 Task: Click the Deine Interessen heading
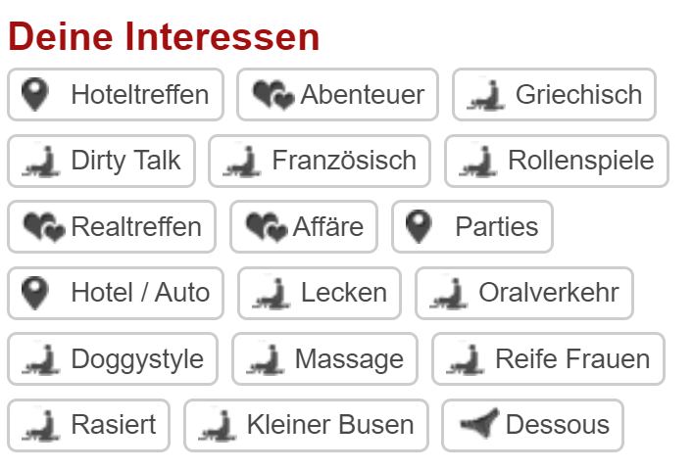[164, 37]
